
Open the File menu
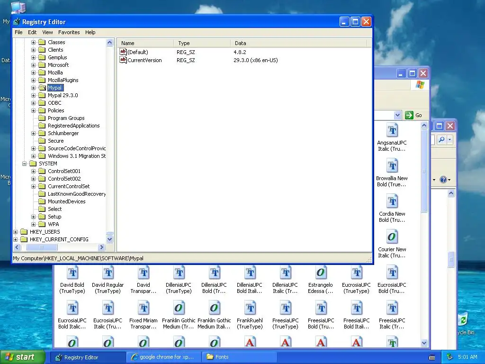coord(18,32)
